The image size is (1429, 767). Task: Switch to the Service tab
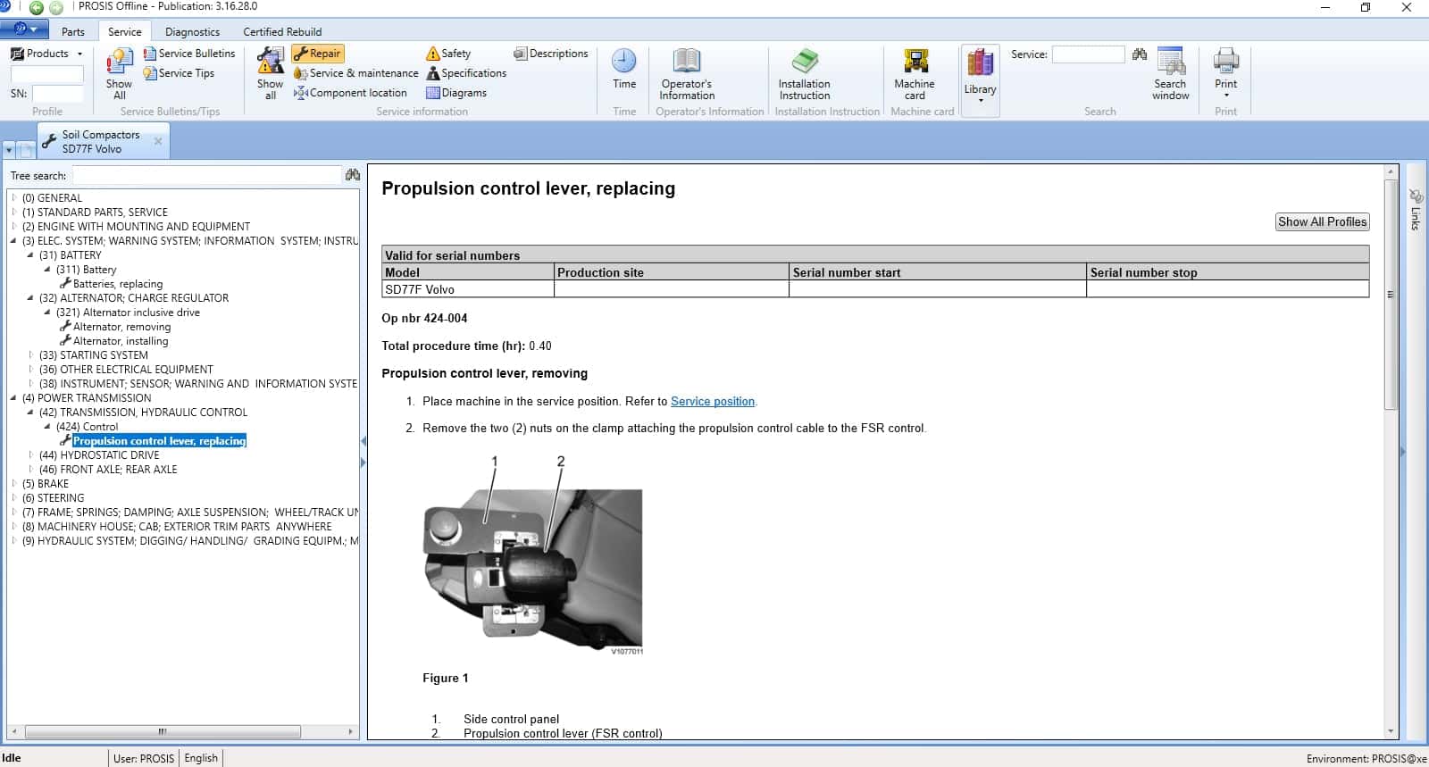(125, 31)
